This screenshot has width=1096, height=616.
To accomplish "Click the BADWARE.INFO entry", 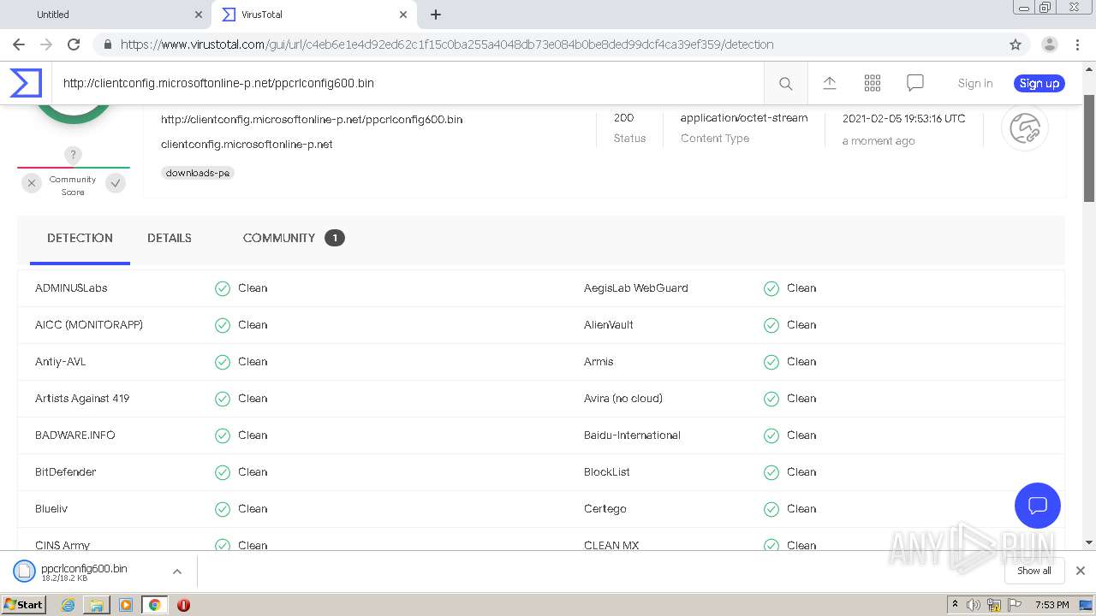I will tap(75, 435).
